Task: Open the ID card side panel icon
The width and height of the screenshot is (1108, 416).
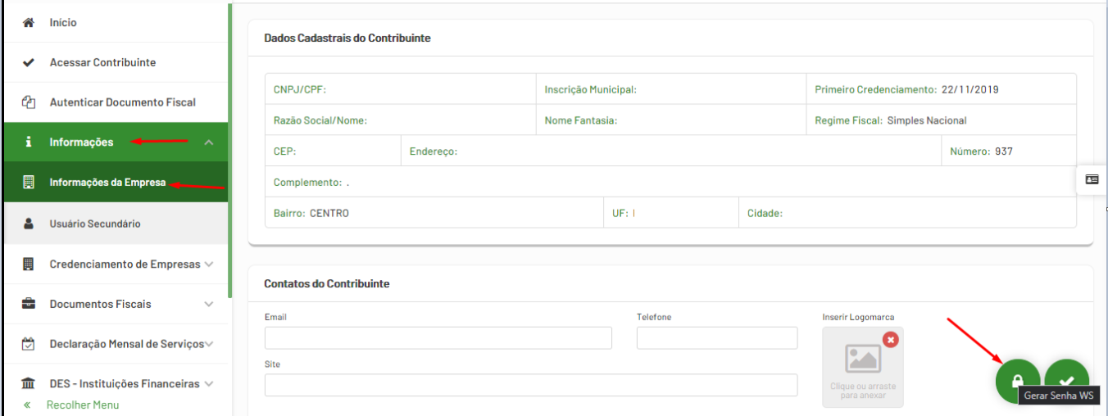Action: pyautogui.click(x=1092, y=179)
